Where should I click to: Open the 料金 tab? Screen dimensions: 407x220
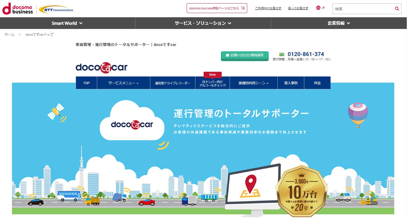(x=317, y=83)
